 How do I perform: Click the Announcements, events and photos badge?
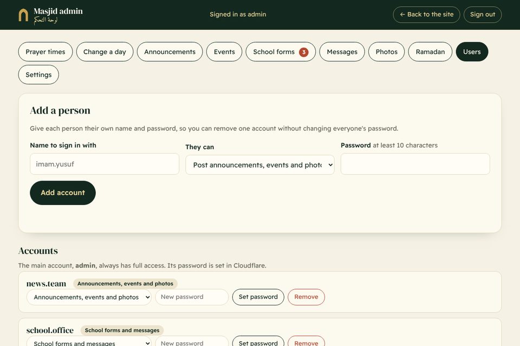coord(125,284)
